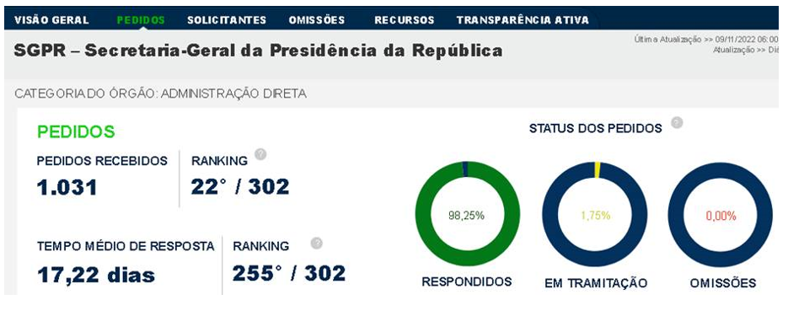
Task: Open the Visão Geral tab
Action: point(51,20)
